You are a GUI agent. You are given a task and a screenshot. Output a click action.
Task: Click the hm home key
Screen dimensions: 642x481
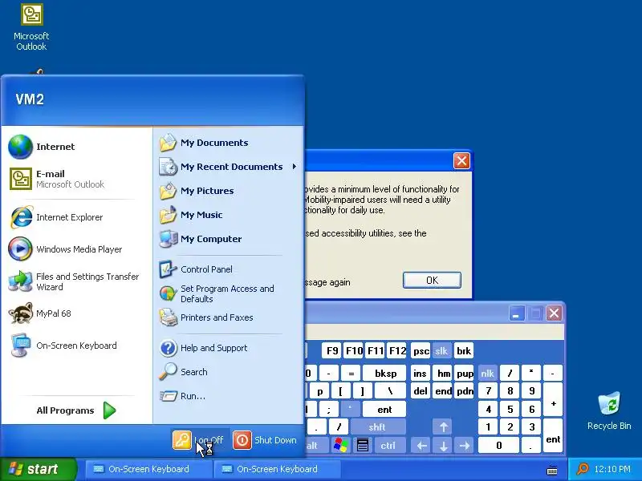[x=443, y=374]
